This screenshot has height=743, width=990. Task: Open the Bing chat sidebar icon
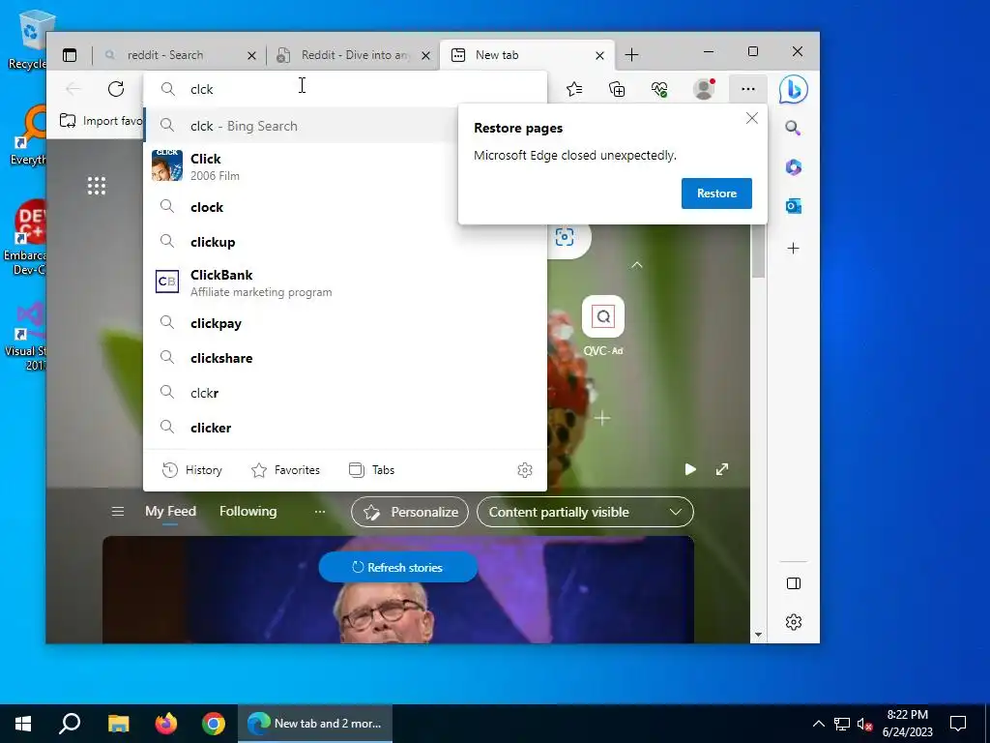click(793, 89)
